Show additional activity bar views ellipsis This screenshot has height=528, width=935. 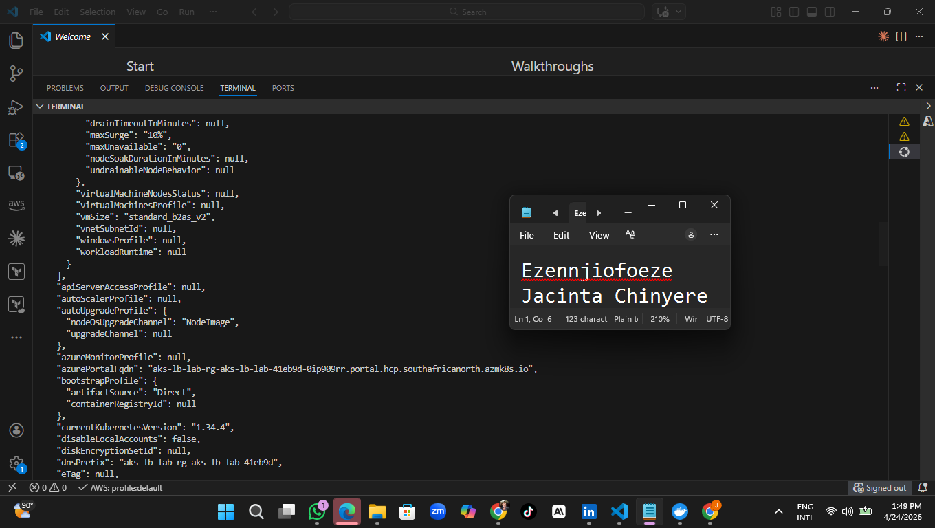click(x=16, y=338)
